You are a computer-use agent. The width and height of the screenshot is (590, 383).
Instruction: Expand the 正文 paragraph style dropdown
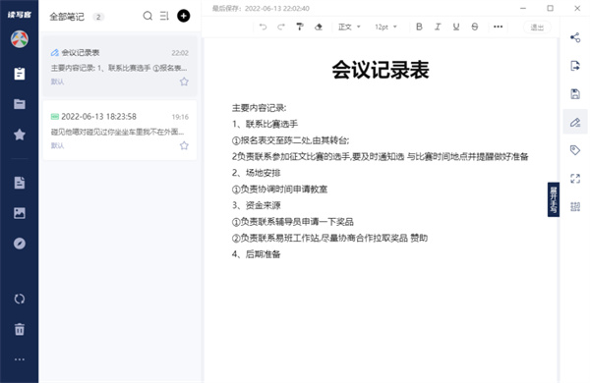coord(349,27)
